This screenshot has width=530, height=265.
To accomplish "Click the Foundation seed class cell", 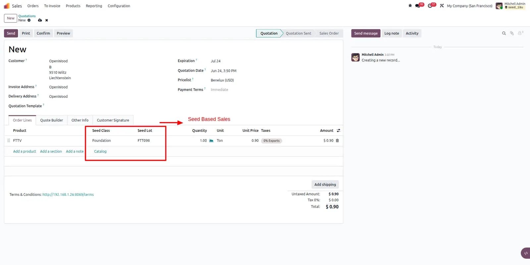I will pos(102,140).
